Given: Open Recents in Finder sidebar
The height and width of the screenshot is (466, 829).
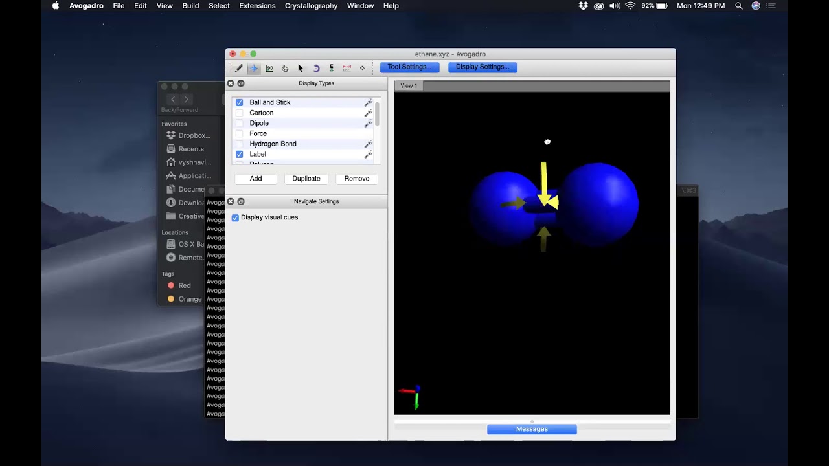Looking at the screenshot, I should 185,149.
